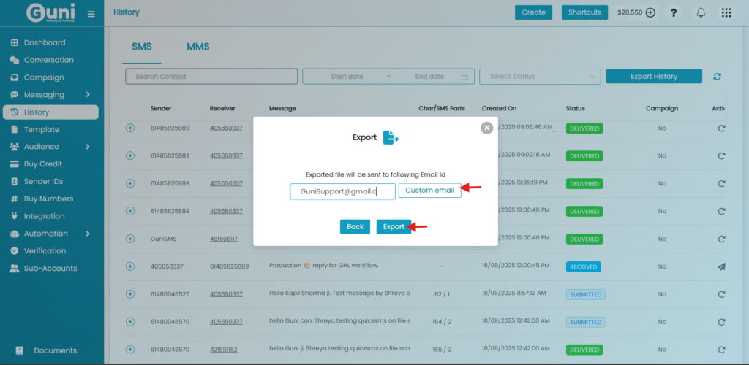Switch to the MMS tab
The image size is (749, 365).
197,47
